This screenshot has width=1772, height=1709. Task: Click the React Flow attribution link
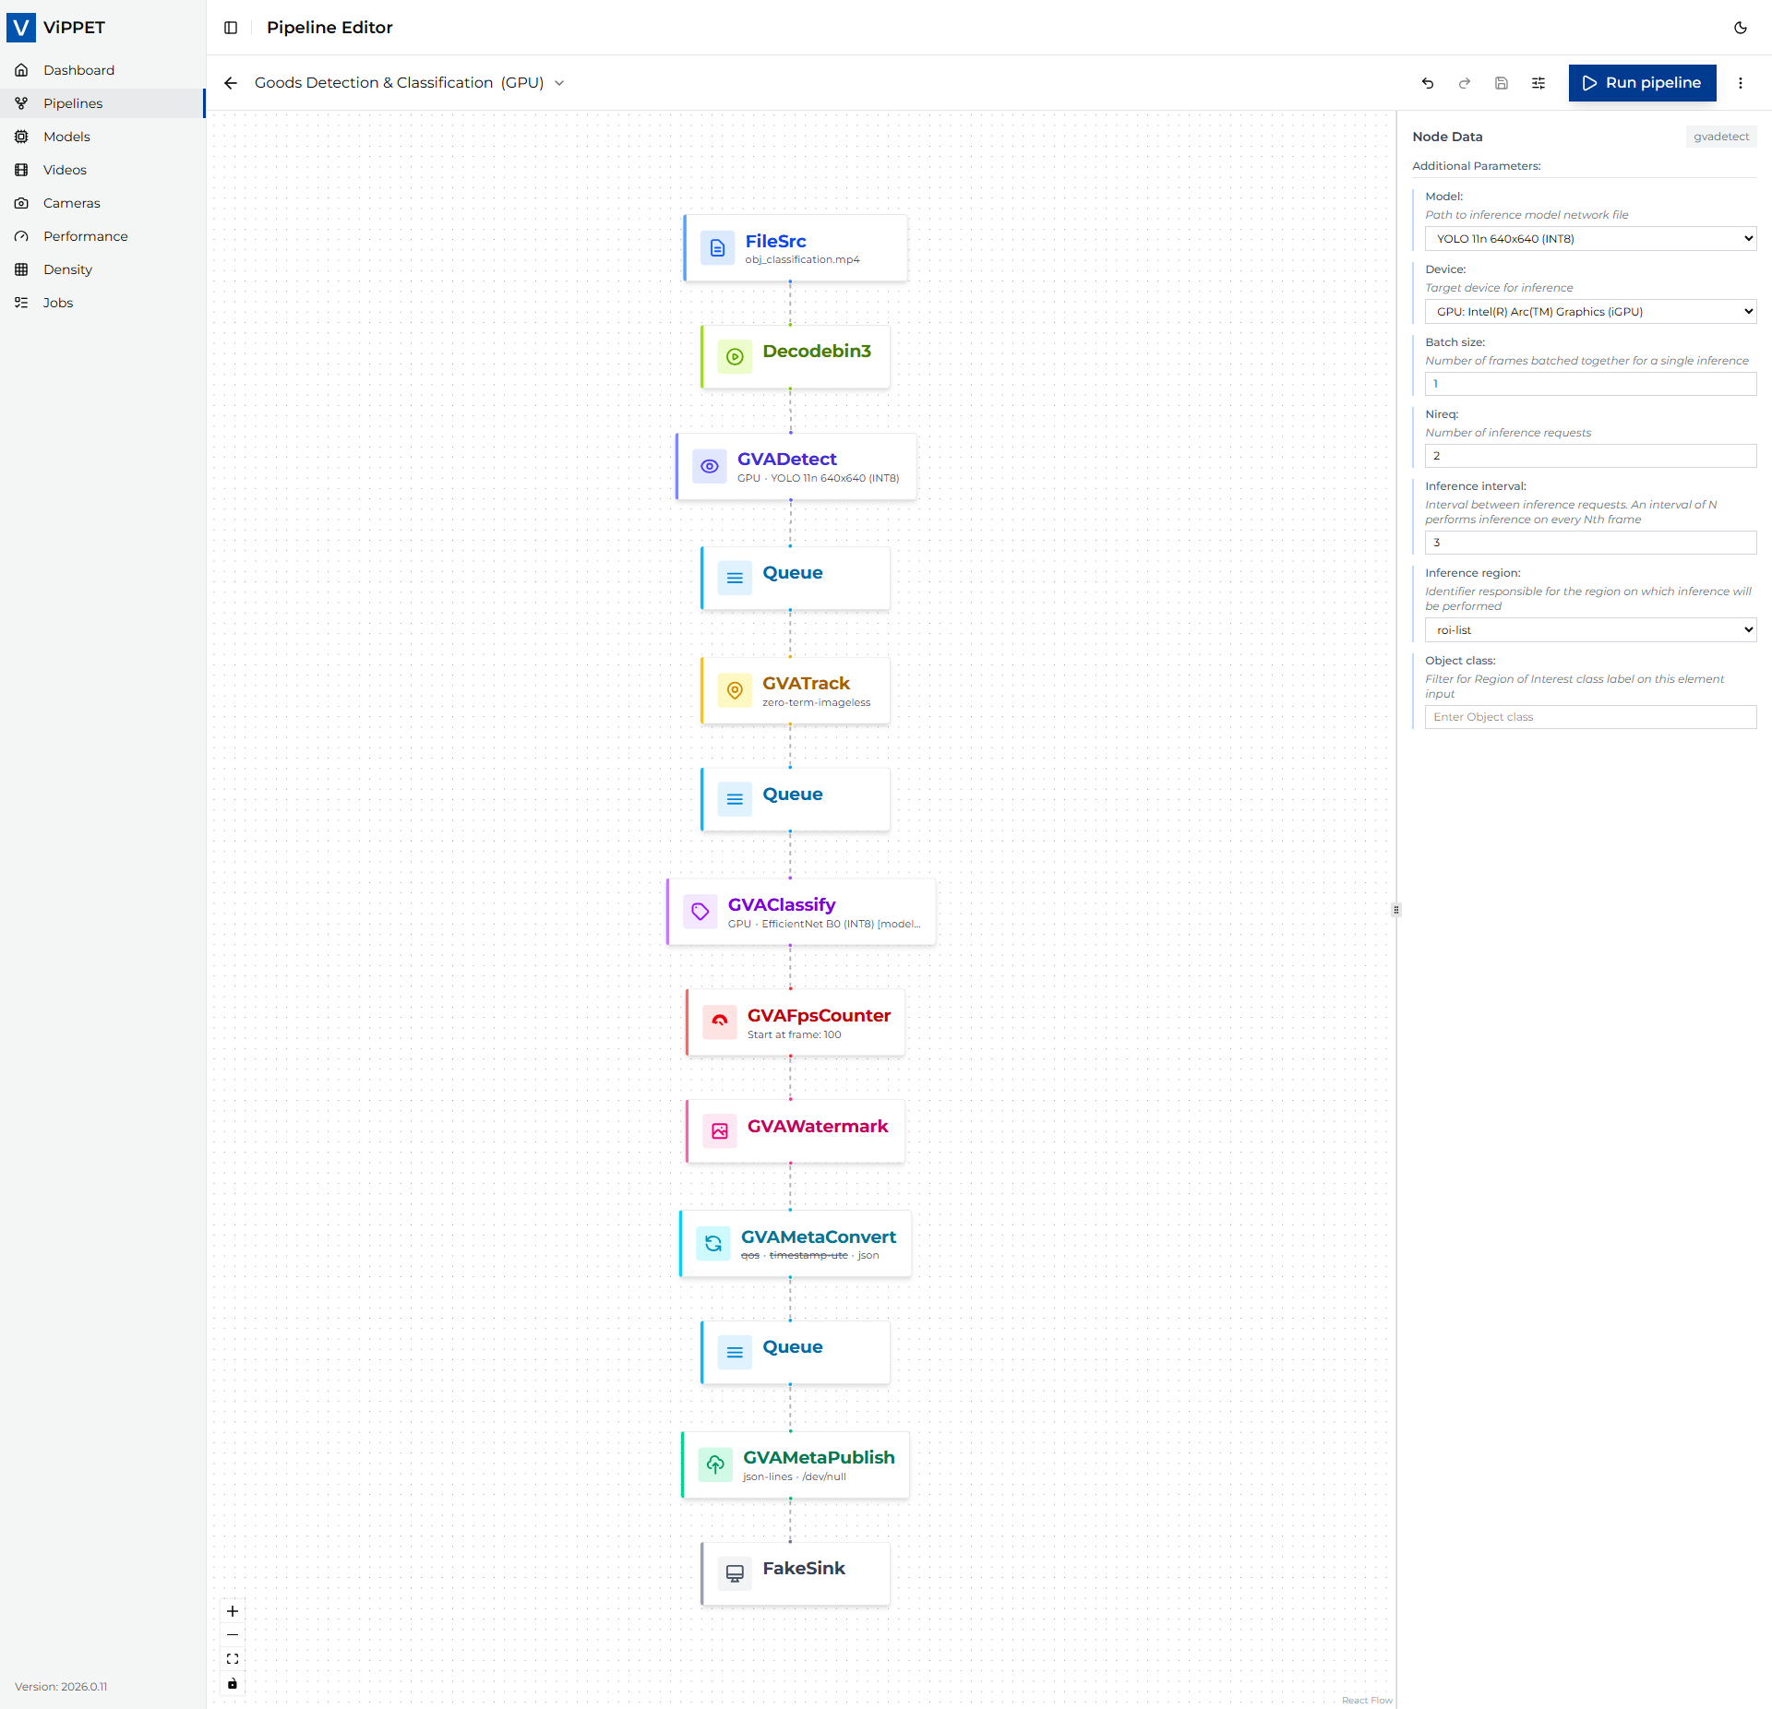[1367, 1700]
